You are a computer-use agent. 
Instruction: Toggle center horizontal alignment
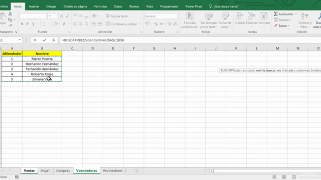click(81, 24)
